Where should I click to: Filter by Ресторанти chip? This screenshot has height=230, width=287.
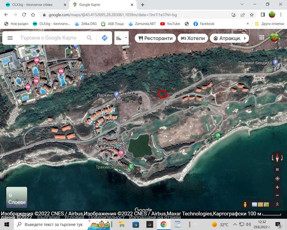point(155,38)
